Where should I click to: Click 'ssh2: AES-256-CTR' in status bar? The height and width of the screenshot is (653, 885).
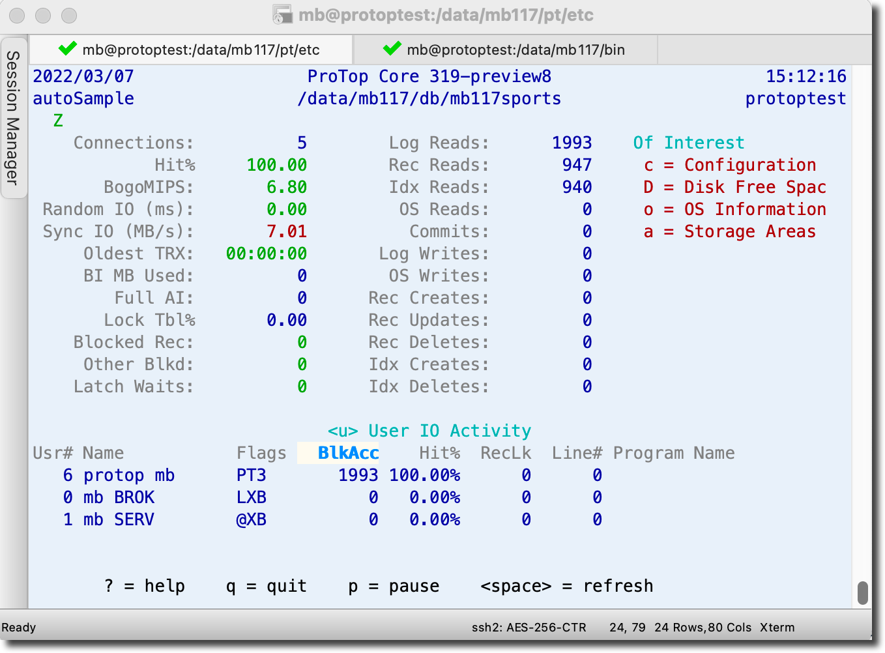pyautogui.click(x=529, y=628)
